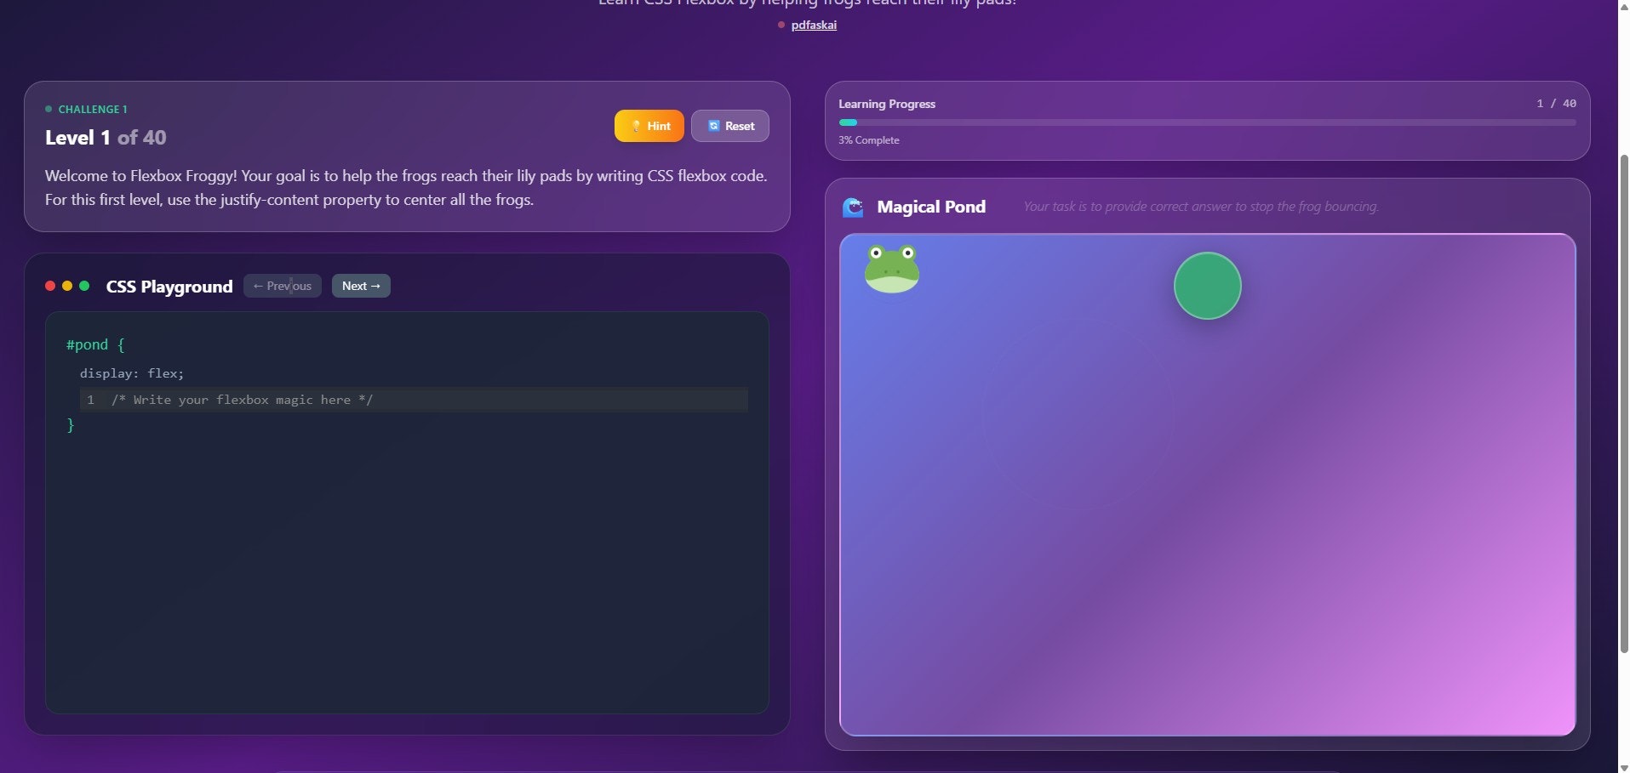The image size is (1630, 773).
Task: Click the bullet icon before the pdfaskai link
Action: [x=782, y=26]
